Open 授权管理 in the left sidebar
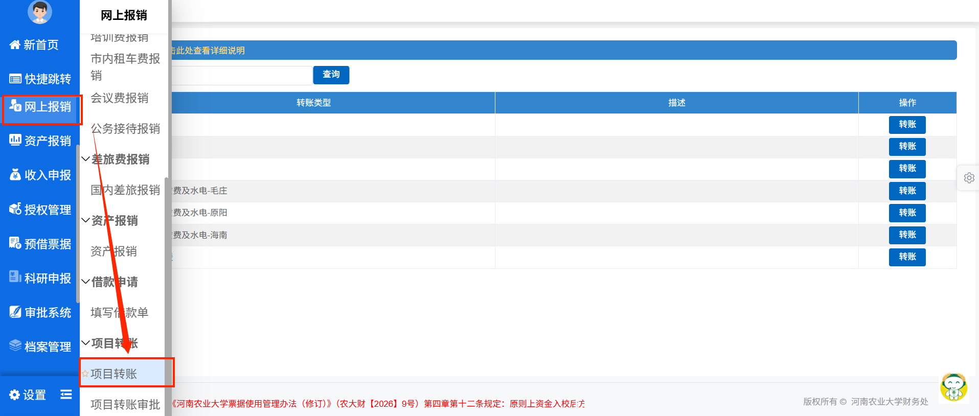Screen dimensions: 979x416 point(40,210)
